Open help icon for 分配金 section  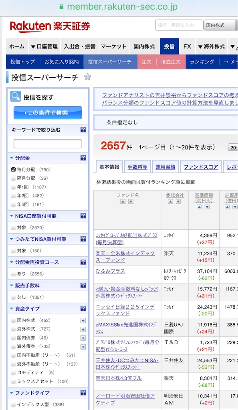coord(83,158)
